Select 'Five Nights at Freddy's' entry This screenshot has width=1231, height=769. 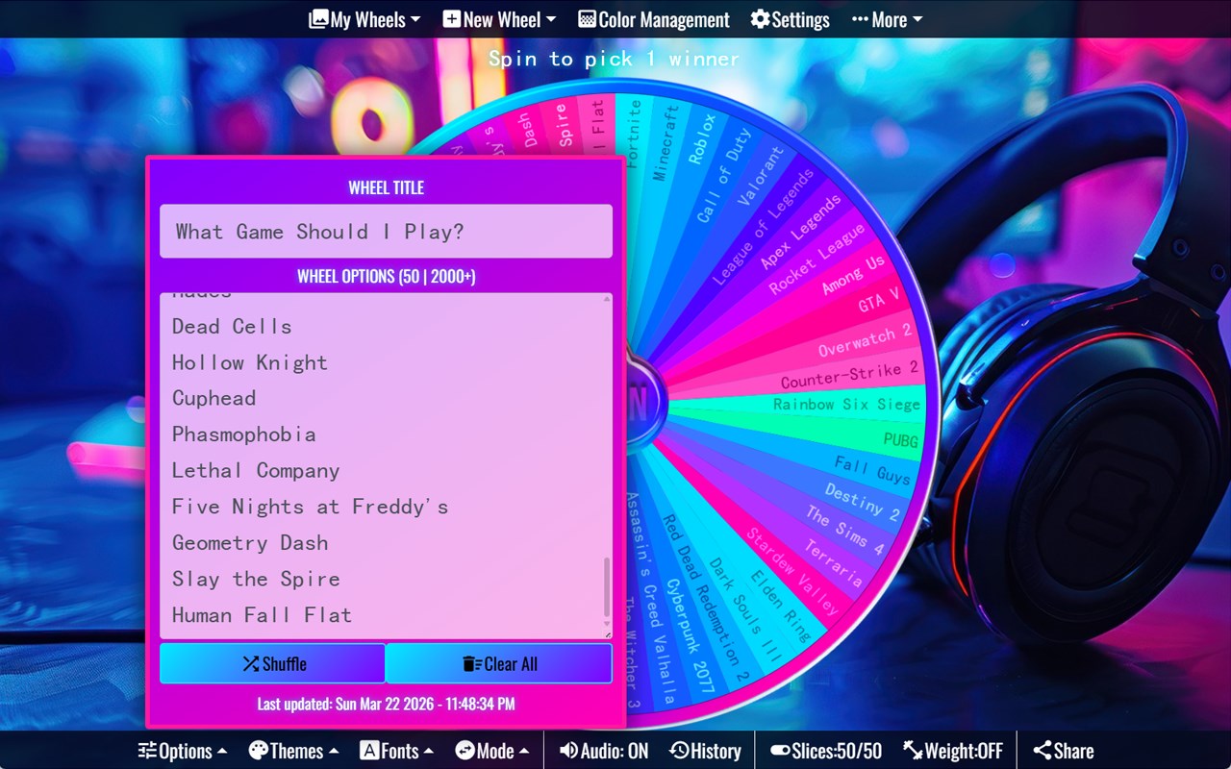pos(311,507)
